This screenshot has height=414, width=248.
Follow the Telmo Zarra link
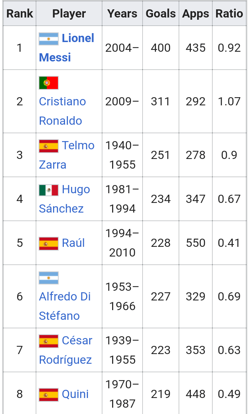click(x=66, y=155)
